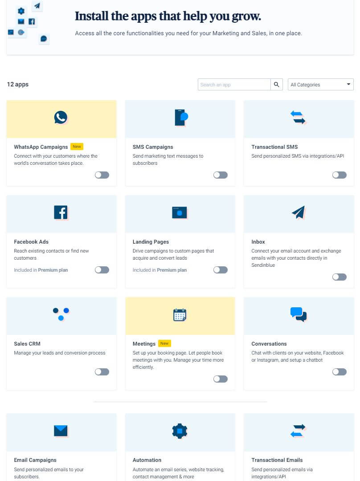360x481 pixels.
Task: Turn on the Sales CRM toggle
Action: pos(102,372)
